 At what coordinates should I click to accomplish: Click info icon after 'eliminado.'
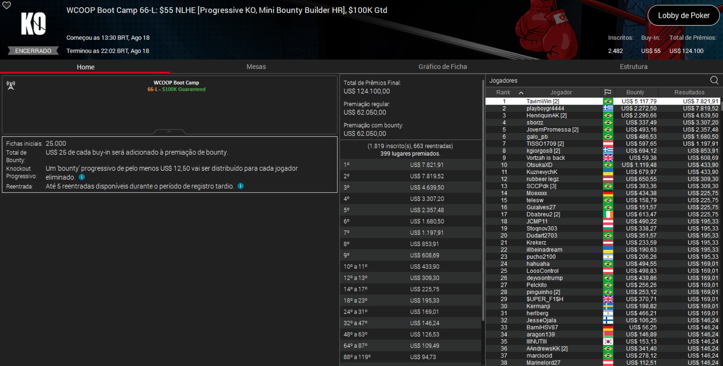(x=82, y=177)
